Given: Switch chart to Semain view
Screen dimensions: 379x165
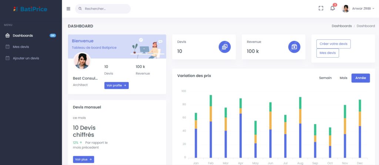Looking at the screenshot, I should [325, 78].
